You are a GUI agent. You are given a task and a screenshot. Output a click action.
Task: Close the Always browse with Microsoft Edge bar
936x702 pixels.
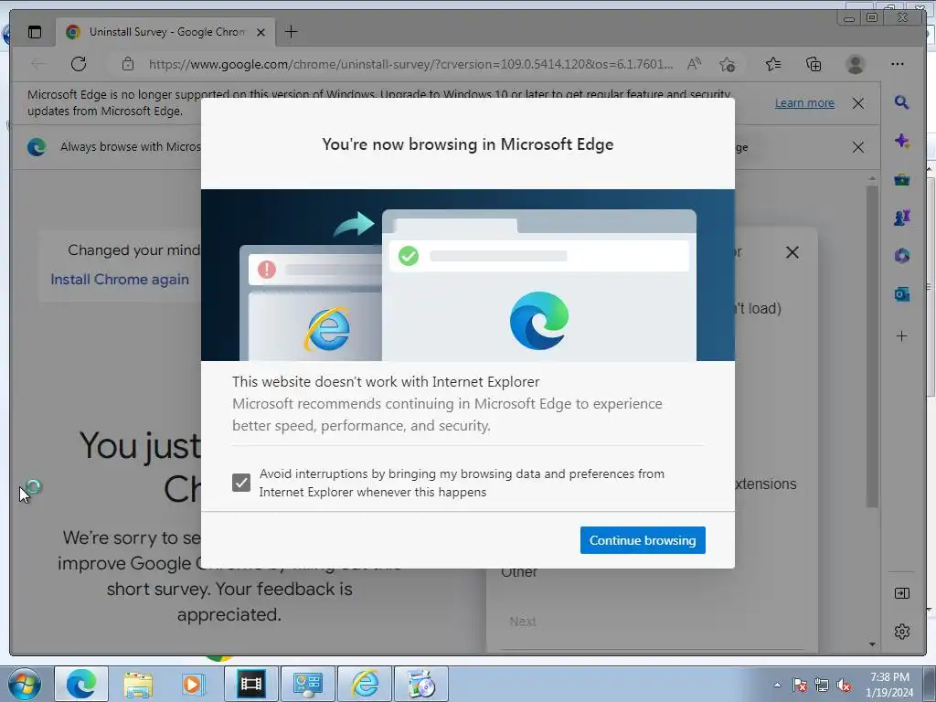tap(857, 147)
